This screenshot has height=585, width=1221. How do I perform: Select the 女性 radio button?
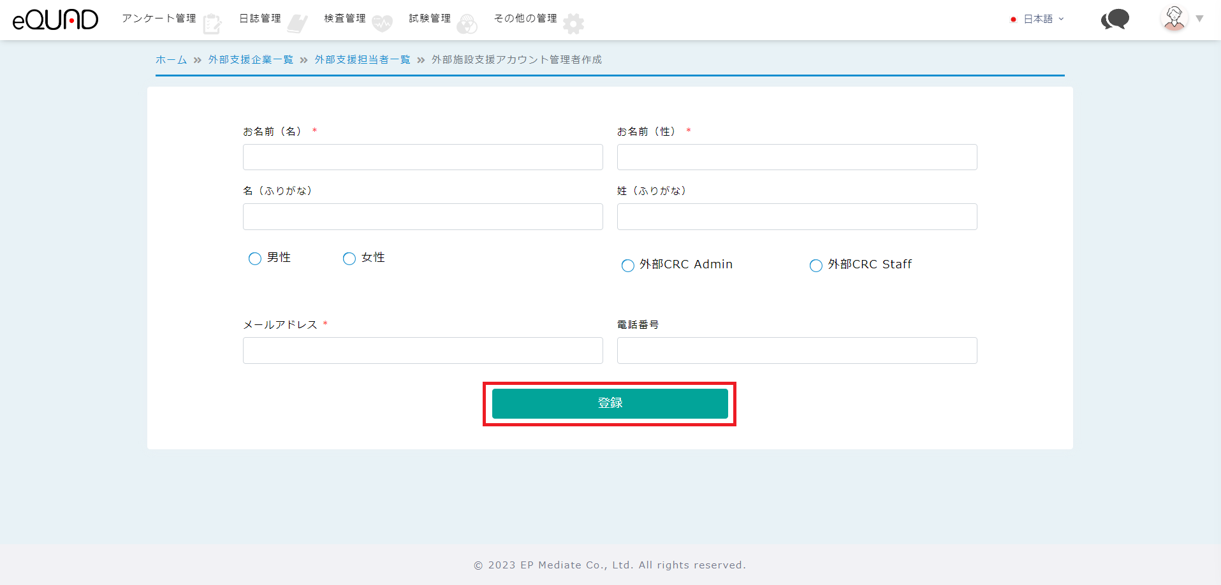point(349,259)
